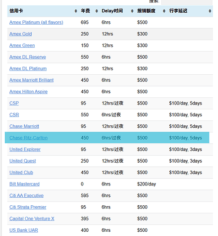Open Capital One Venture X link
Viewport: 218px width, 236px height.
[32, 219]
